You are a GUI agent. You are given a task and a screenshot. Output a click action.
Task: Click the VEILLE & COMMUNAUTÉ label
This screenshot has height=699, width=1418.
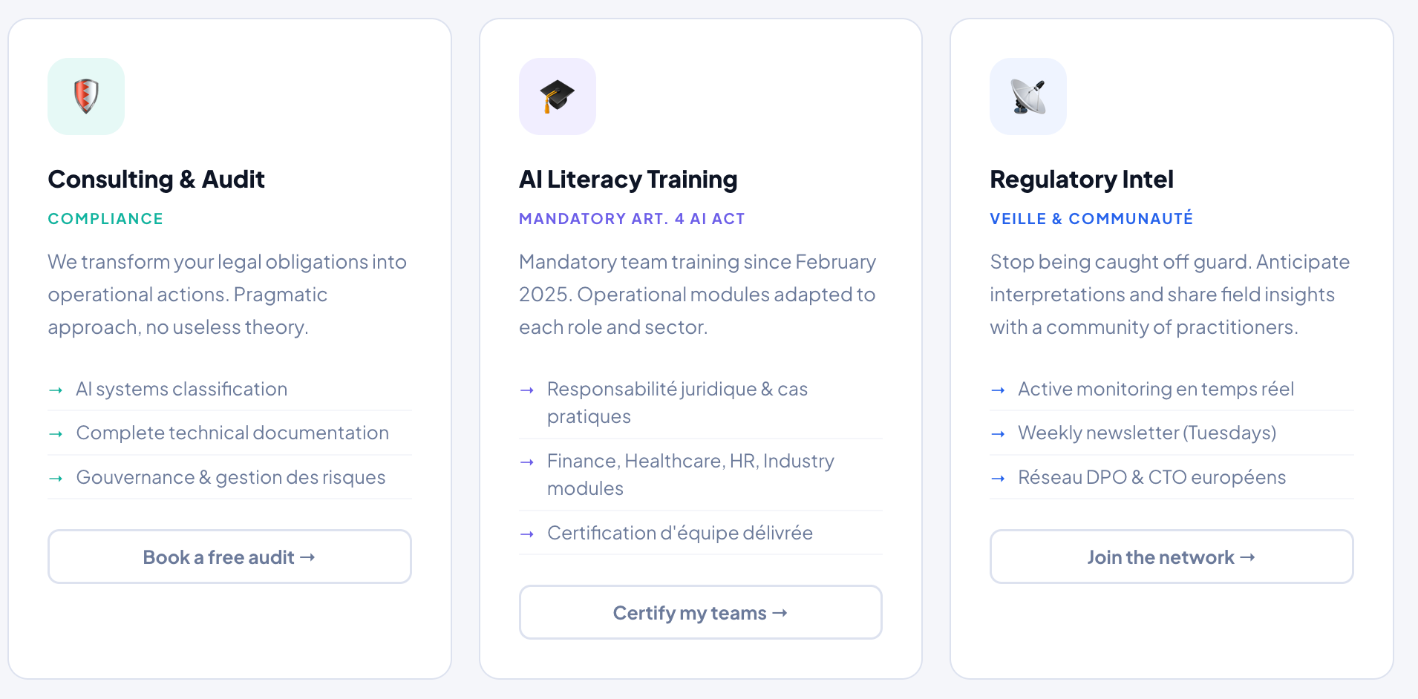tap(1091, 219)
